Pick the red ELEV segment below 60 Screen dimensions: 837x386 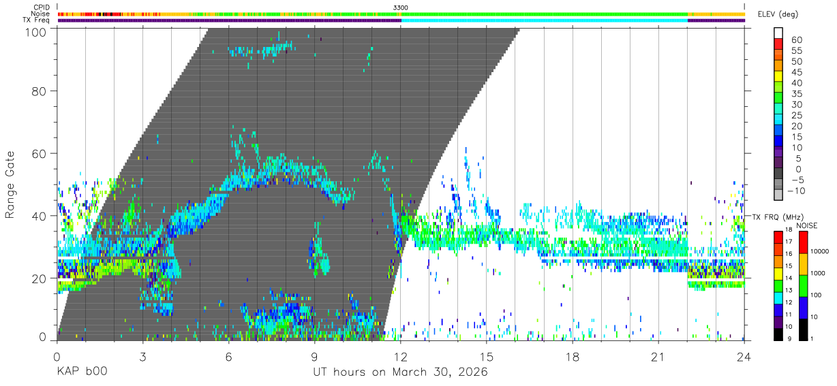[779, 44]
